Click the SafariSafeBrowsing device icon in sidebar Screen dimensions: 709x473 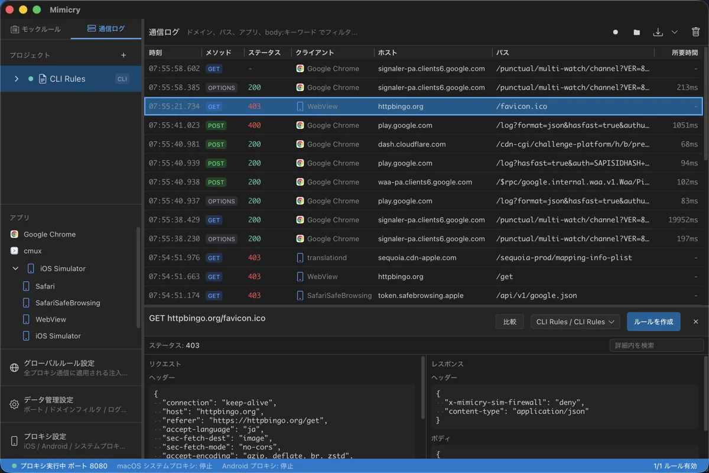tap(26, 303)
